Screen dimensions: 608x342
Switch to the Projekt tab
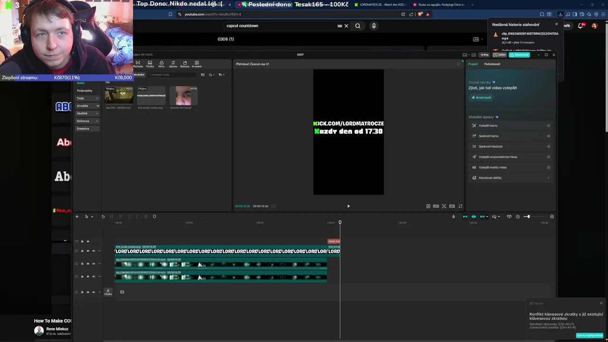473,64
